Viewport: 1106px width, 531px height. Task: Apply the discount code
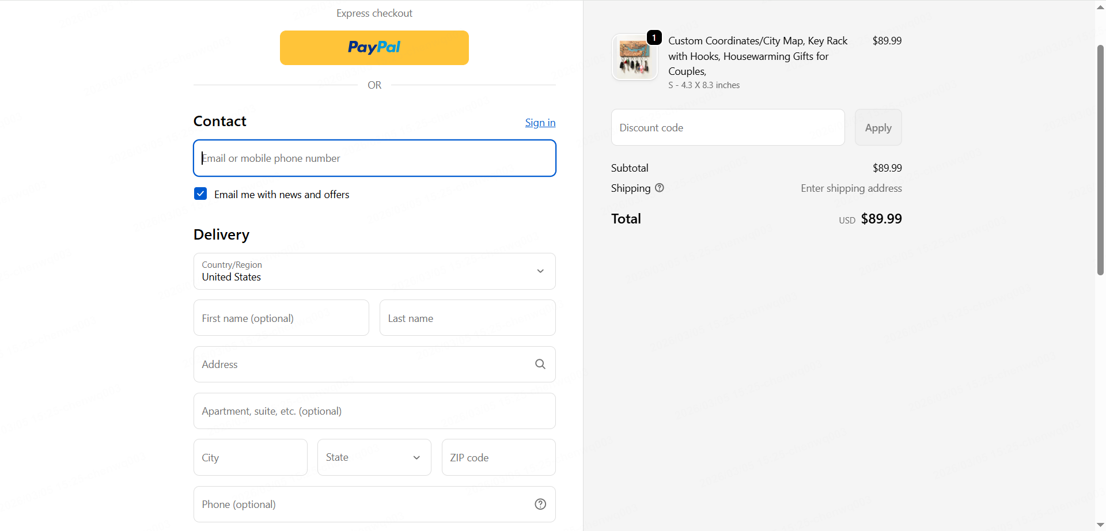[x=878, y=128]
